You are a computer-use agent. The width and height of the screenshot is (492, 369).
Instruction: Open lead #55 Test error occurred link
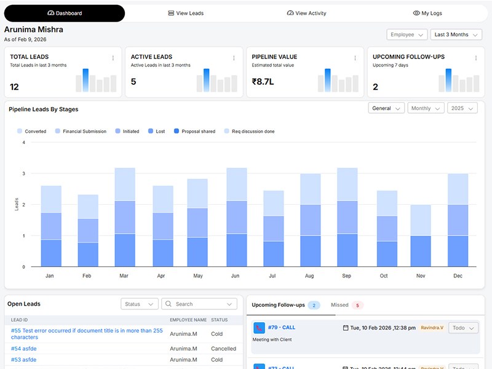(x=87, y=334)
